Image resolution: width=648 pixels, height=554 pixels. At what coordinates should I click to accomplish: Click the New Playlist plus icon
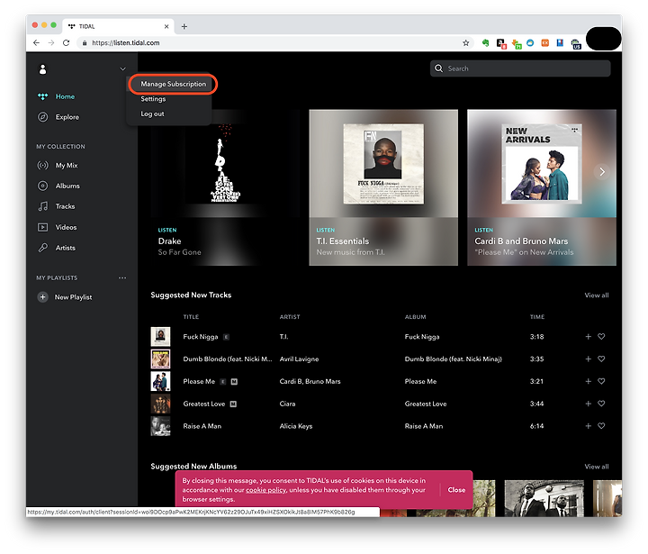tap(42, 297)
